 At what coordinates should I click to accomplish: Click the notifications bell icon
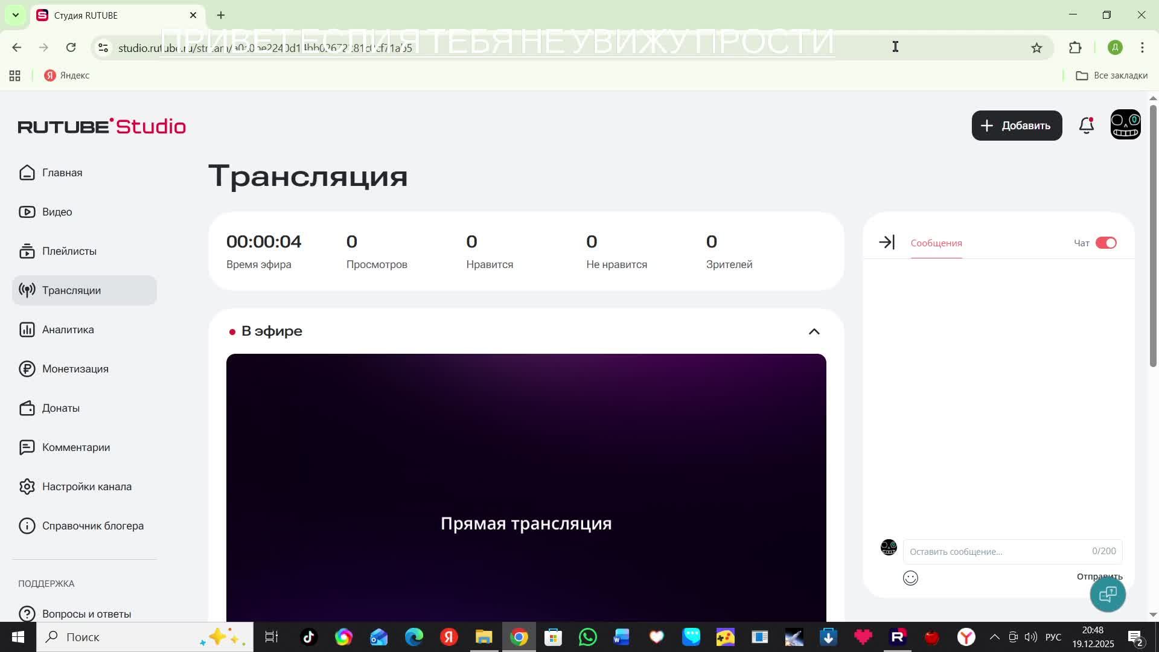coord(1086,126)
